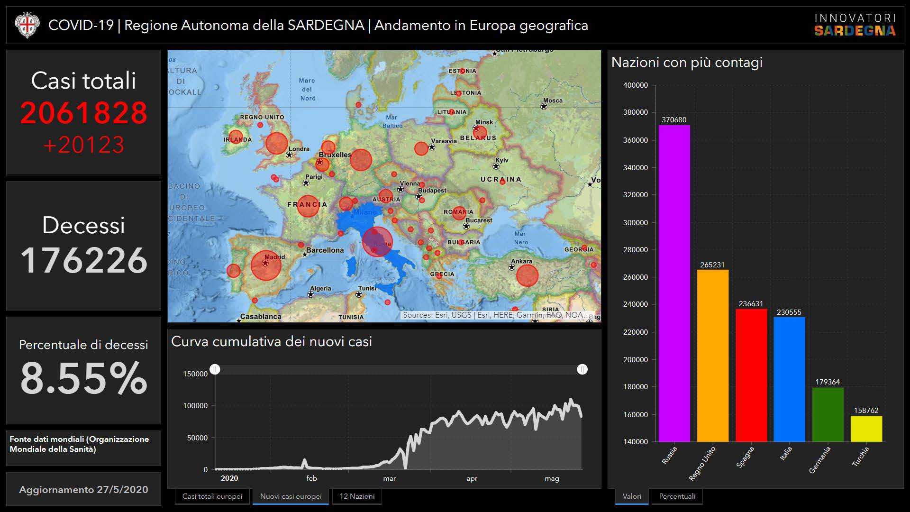
Task: Click the Esri sources attribution text
Action: 495,315
